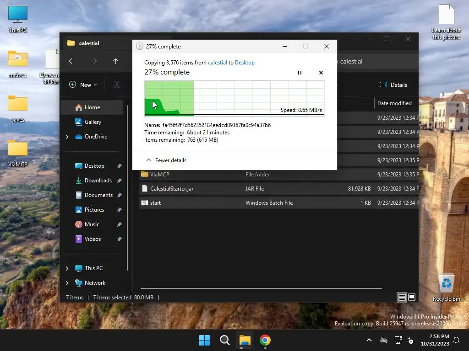Go back in File Explorer

(72, 61)
